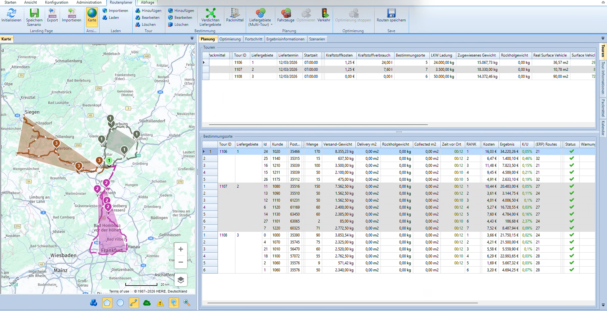The image size is (607, 311).
Task: Click Hinzufügen in the Bestimmung group
Action: point(181,11)
